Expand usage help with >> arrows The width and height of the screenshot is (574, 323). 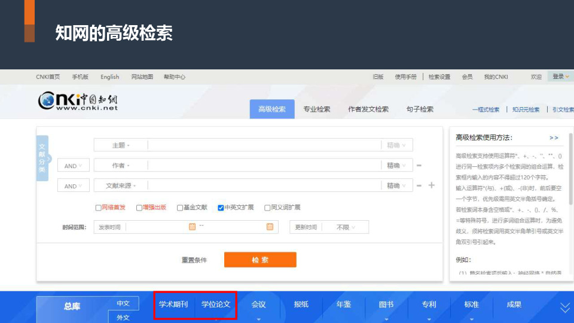(554, 138)
